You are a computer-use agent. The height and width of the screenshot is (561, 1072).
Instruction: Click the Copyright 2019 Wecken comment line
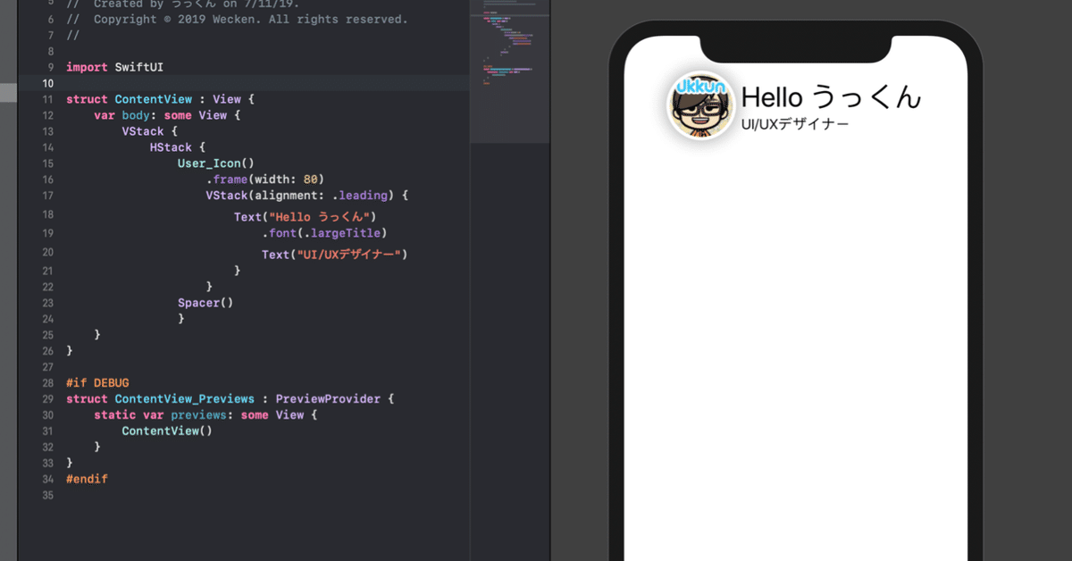(x=237, y=19)
